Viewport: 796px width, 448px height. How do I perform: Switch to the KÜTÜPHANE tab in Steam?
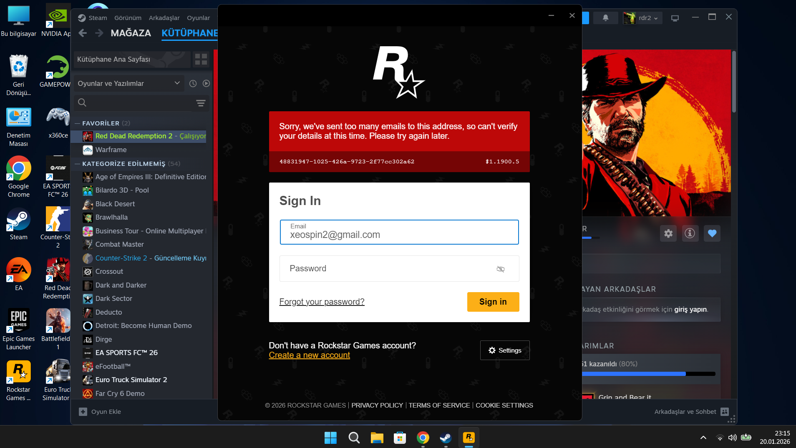(x=190, y=33)
